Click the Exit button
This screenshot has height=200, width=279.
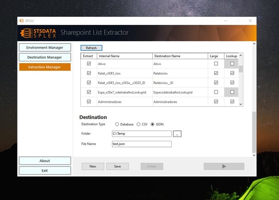click(x=45, y=170)
